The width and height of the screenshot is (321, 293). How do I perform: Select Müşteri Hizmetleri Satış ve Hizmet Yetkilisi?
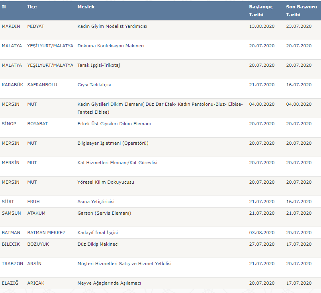pyautogui.click(x=124, y=264)
